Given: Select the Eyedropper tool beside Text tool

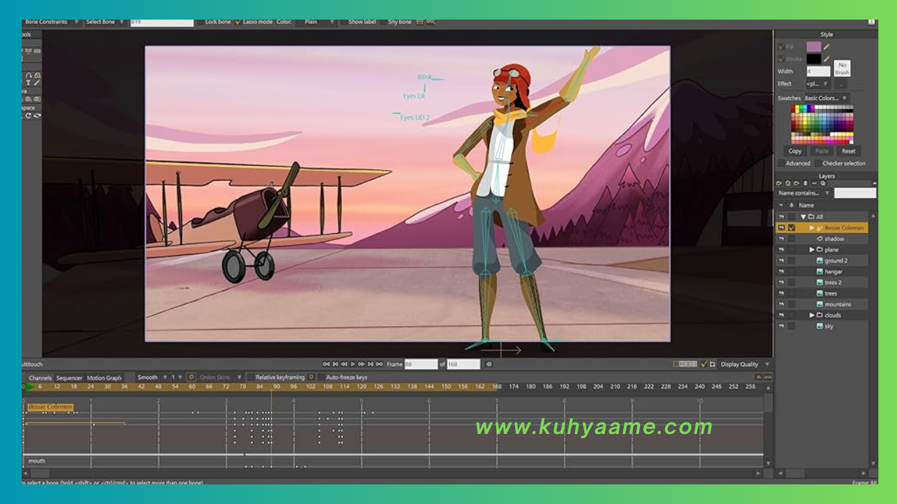Looking at the screenshot, I should 37,83.
